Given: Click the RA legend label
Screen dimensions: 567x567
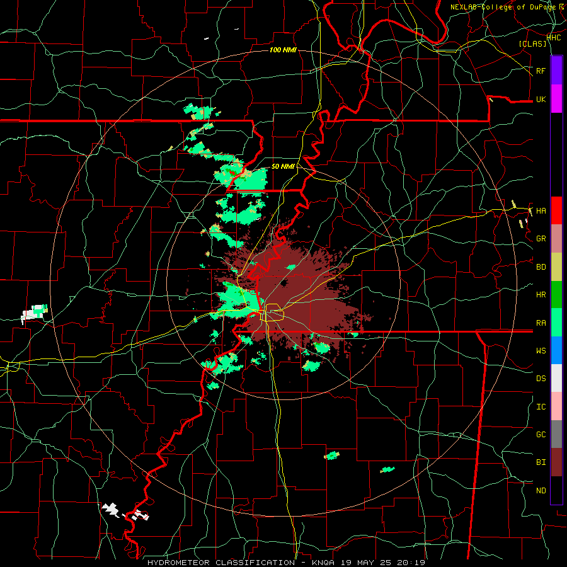Looking at the screenshot, I should click(541, 323).
